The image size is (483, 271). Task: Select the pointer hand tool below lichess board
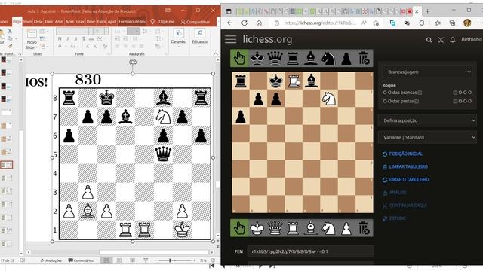click(x=239, y=228)
